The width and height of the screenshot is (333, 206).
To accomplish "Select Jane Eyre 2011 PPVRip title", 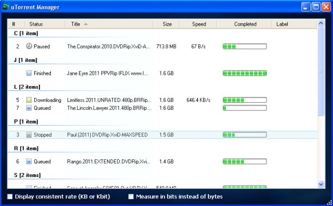I will [107, 73].
